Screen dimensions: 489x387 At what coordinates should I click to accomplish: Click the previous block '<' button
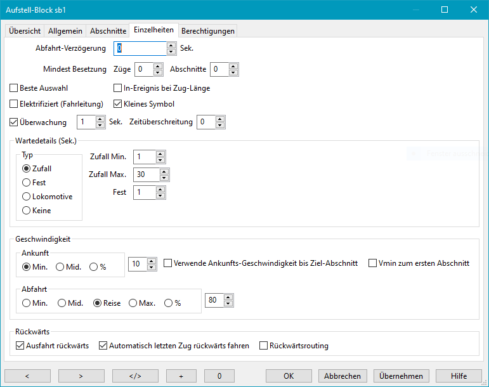tap(27, 376)
